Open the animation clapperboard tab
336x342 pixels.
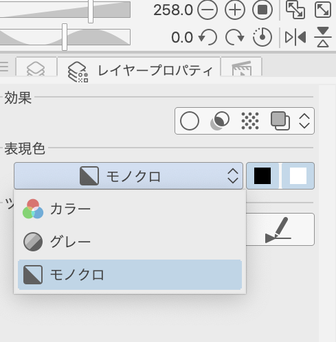coord(241,67)
